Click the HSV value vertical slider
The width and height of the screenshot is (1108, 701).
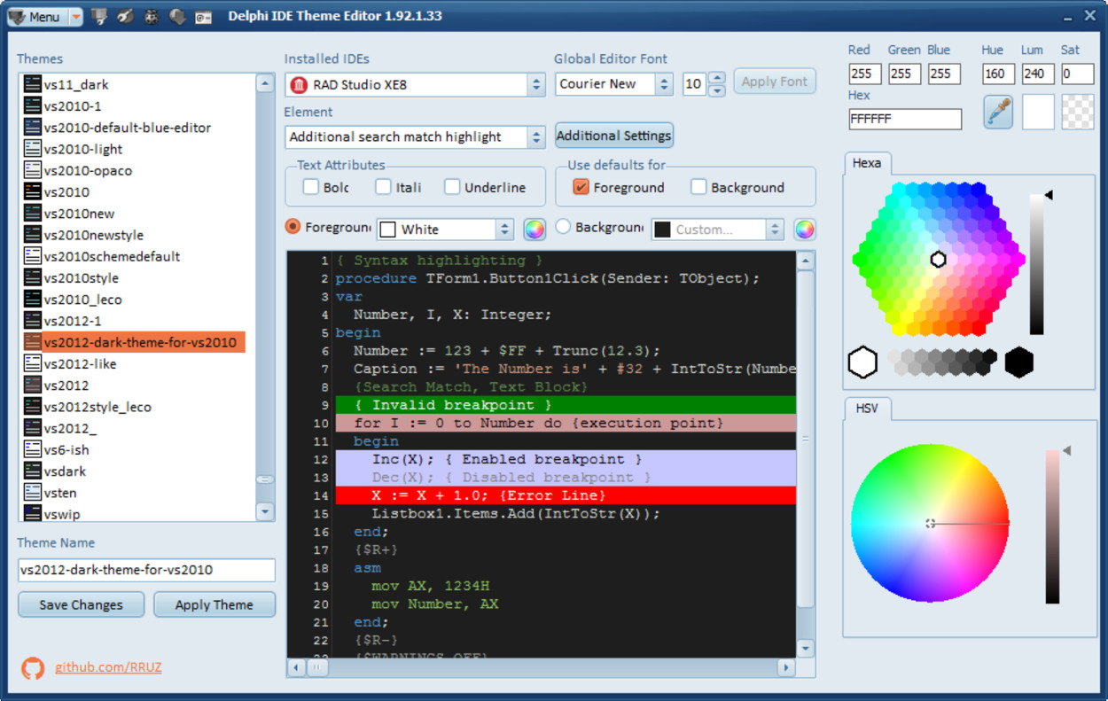pos(1052,526)
